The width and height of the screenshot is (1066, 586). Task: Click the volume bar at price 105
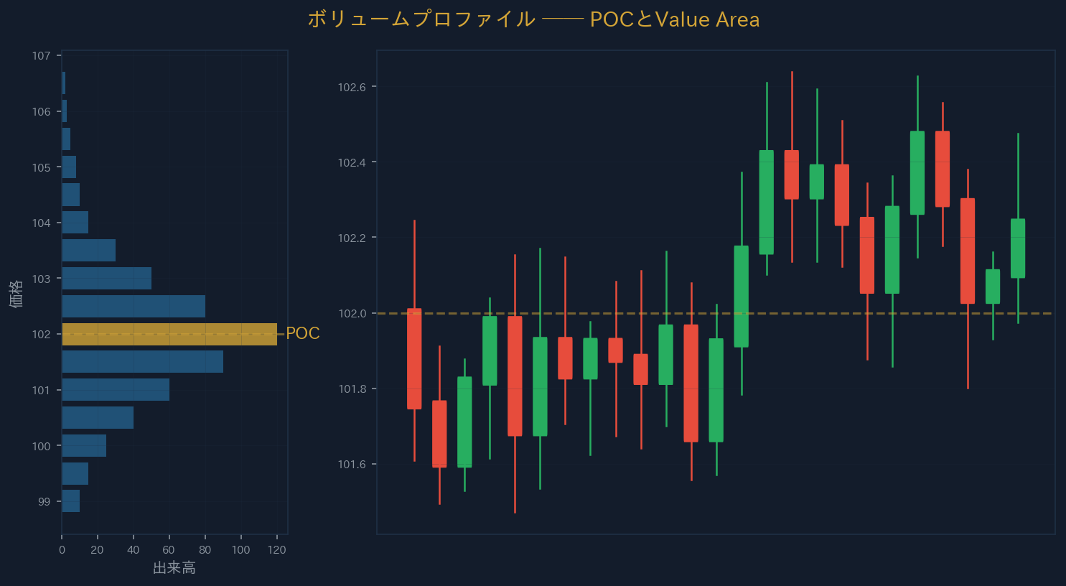(x=69, y=167)
